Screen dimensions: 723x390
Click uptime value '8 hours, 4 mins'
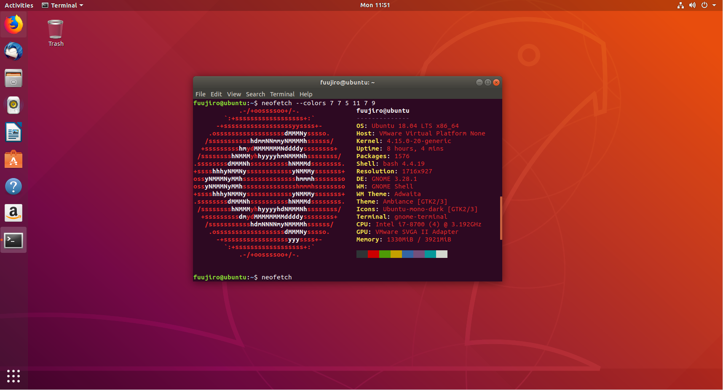[x=415, y=149]
